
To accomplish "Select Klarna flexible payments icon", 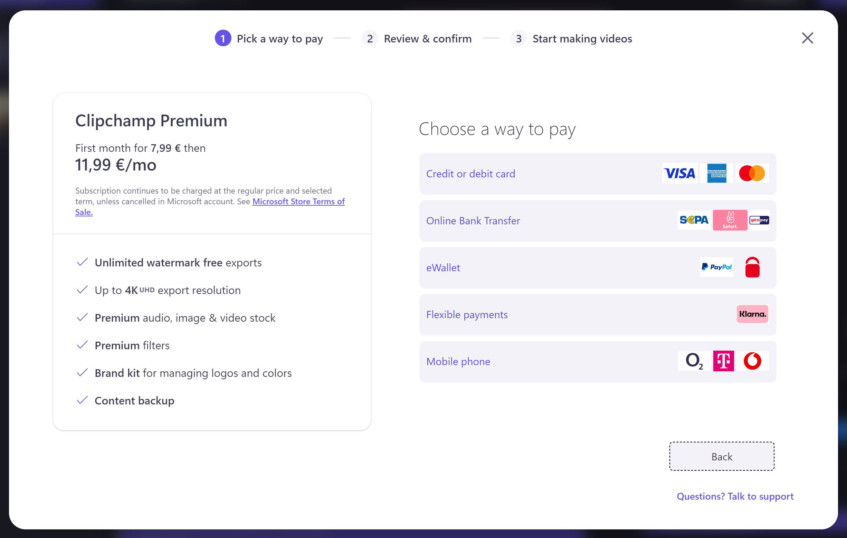I will [x=753, y=314].
